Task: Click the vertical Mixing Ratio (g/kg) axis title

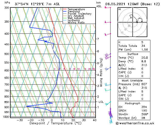Action: 101,72
